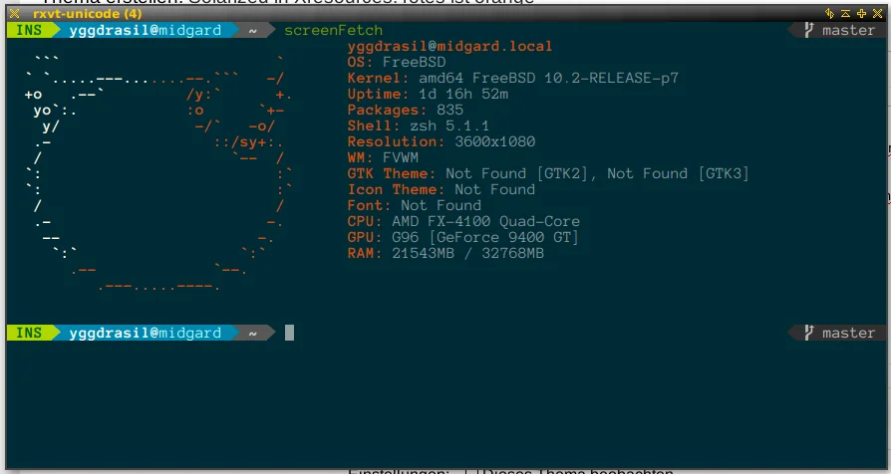Click the RAM value "21543MB / 32768MB"
This screenshot has width=891, height=474.
point(467,253)
